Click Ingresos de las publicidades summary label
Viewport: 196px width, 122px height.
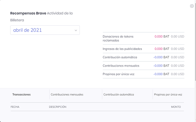[122, 49]
